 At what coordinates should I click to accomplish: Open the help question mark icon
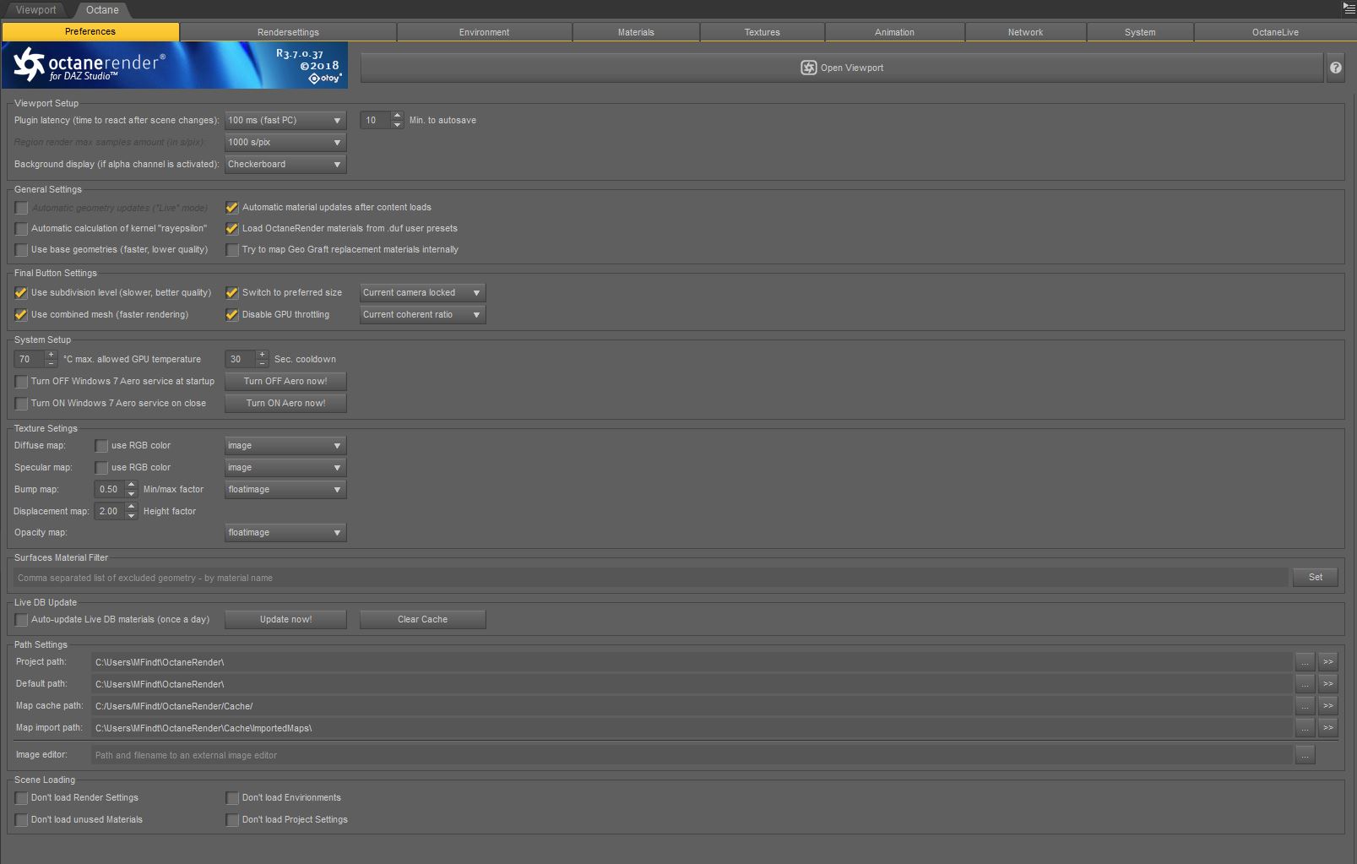[1335, 68]
